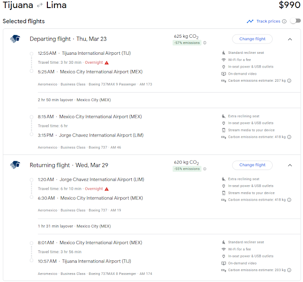This screenshot has height=282, width=303.
Task: Click the Track prices chart icon
Action: coord(250,21)
